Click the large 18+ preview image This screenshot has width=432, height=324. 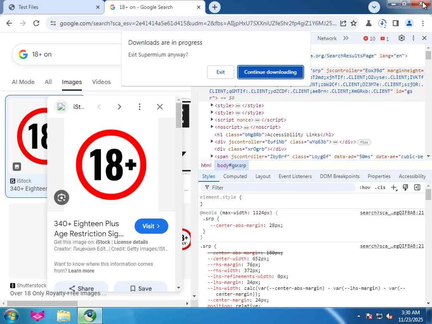(x=111, y=165)
